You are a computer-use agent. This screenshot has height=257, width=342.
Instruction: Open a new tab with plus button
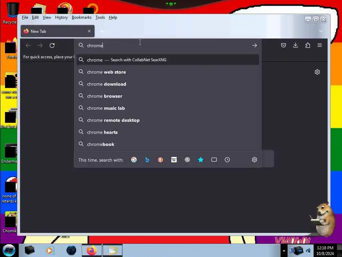point(102,31)
